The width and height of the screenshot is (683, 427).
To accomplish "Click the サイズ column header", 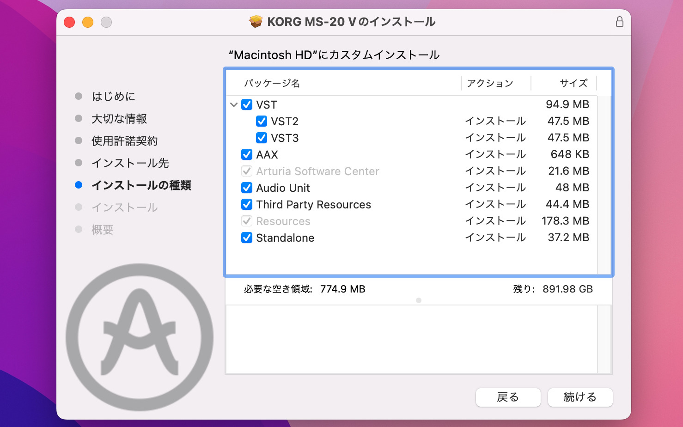I will tap(574, 83).
